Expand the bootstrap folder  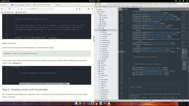(98, 26)
